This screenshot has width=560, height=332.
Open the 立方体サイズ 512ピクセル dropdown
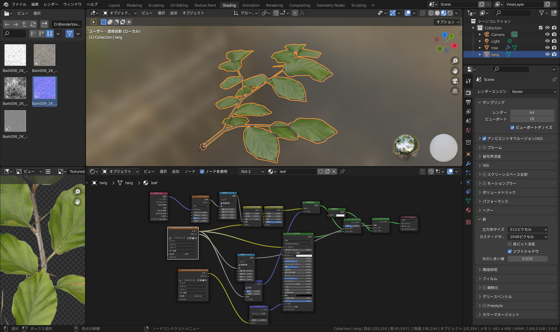528,229
